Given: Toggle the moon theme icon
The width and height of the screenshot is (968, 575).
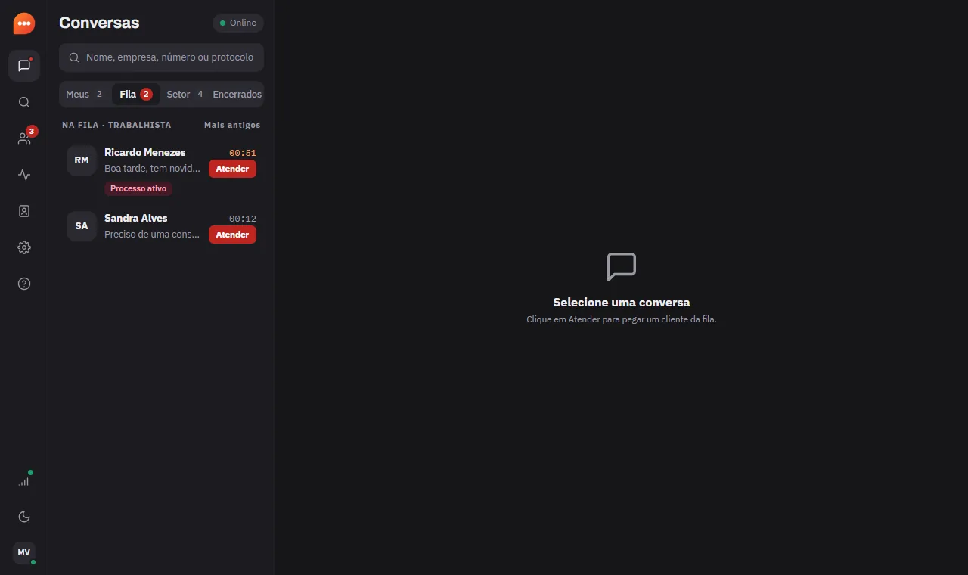Looking at the screenshot, I should click(24, 517).
